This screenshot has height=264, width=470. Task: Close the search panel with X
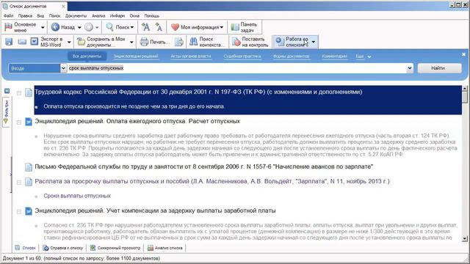463,54
